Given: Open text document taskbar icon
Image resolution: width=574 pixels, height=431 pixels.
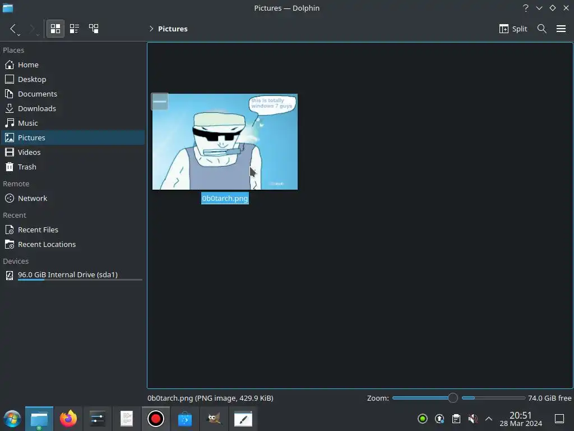Looking at the screenshot, I should [127, 419].
